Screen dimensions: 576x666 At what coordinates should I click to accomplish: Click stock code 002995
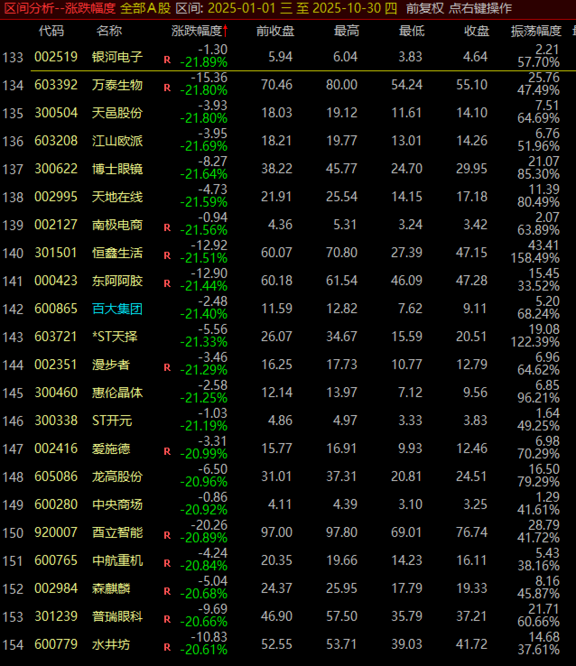tap(56, 197)
